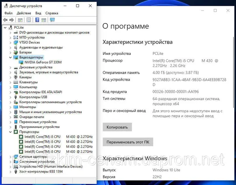Minimize the Диспетчер устройств window

pyautogui.click(x=65, y=6)
